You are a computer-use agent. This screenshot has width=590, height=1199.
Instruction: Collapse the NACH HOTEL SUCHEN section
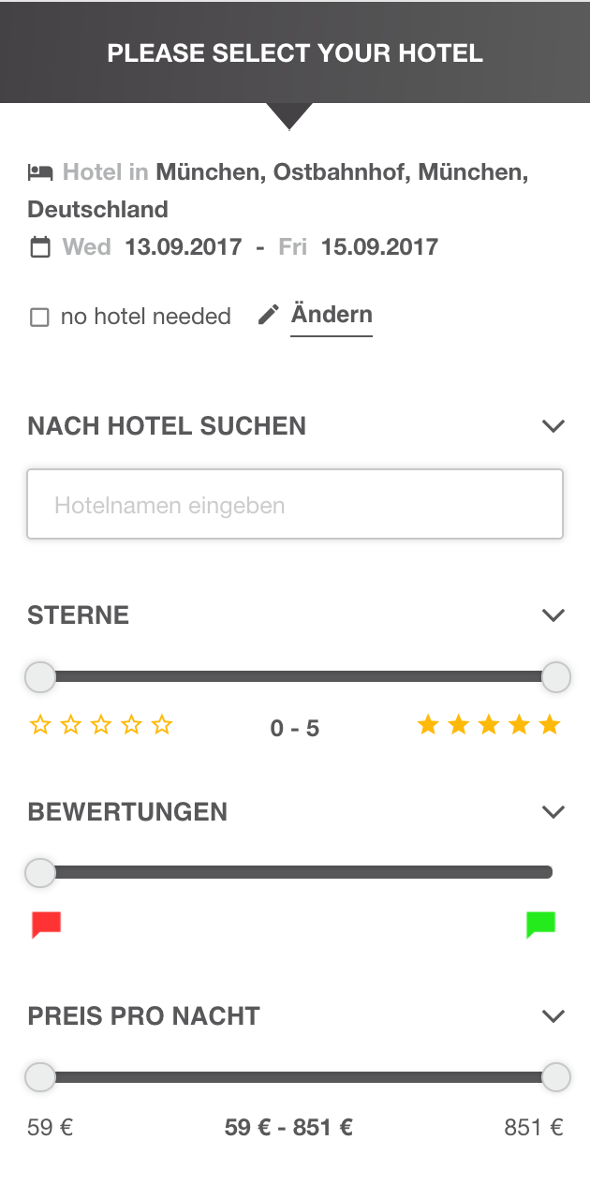point(553,425)
